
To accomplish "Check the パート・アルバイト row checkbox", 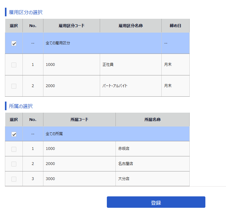I will pos(14,86).
